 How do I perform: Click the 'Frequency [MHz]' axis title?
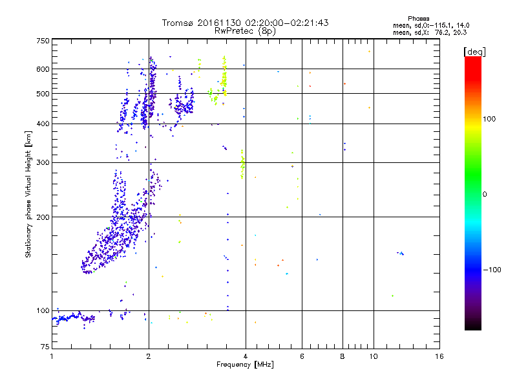pos(245,365)
